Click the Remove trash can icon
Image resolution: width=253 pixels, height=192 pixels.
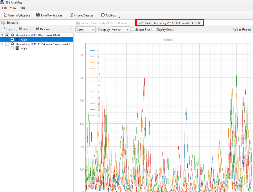(x=37, y=29)
